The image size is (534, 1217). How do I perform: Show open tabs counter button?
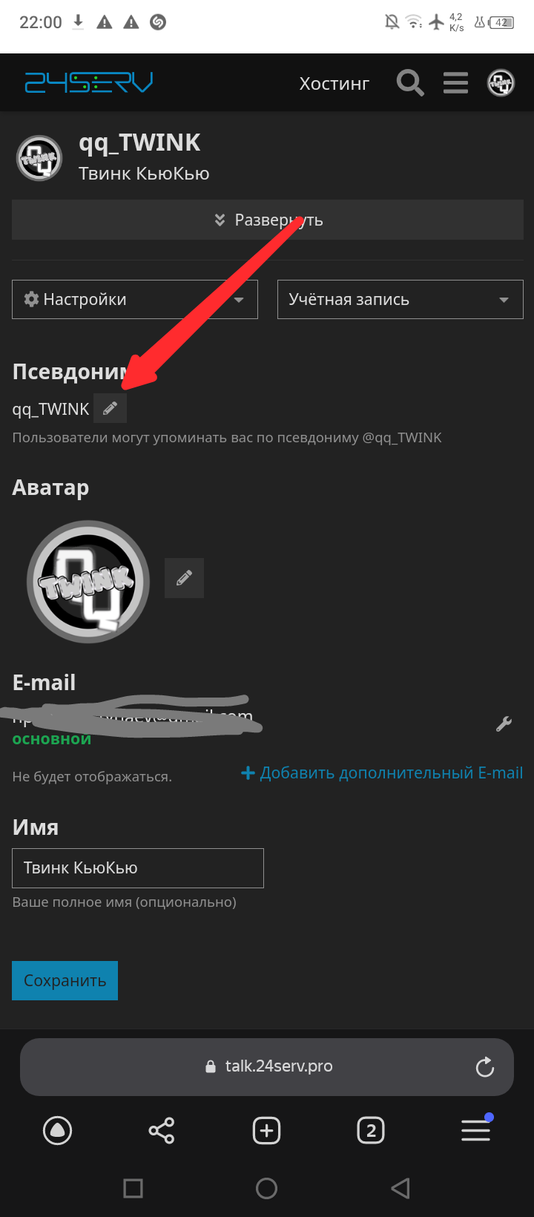tap(371, 1130)
